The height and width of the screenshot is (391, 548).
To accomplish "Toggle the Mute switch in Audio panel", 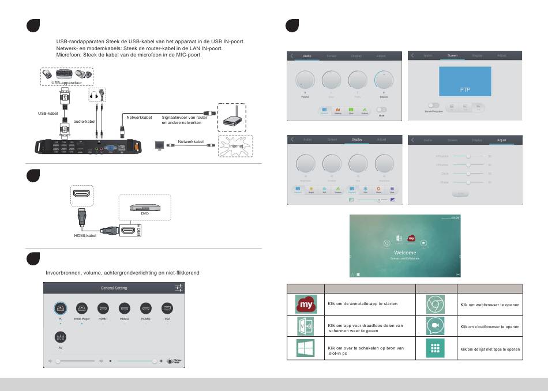I will click(x=381, y=110).
